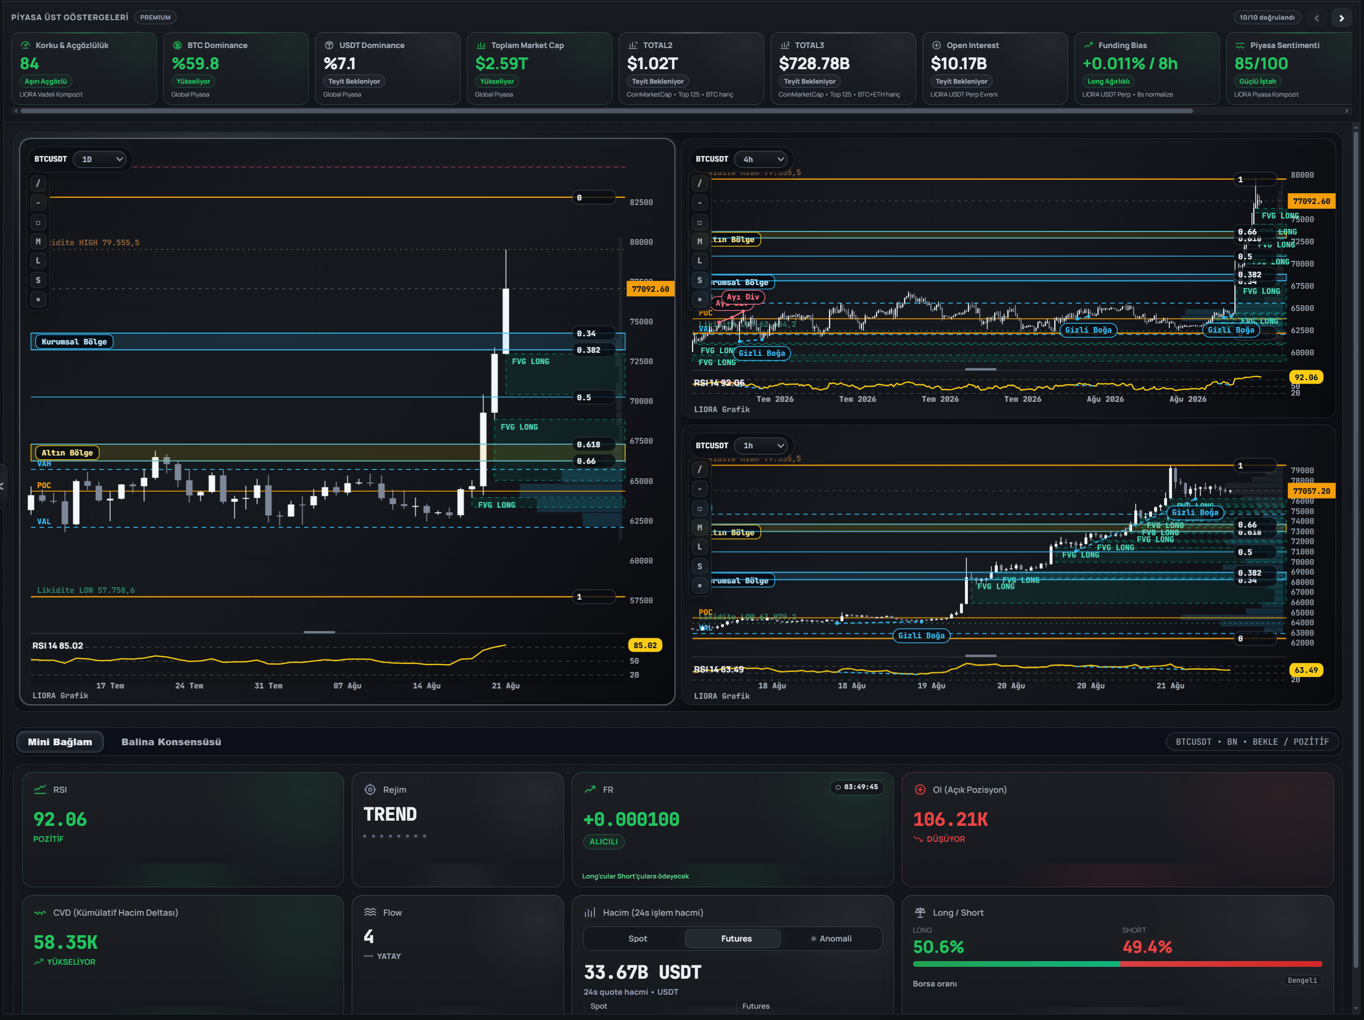Select the trend line tool on 1D chart
1364x1020 pixels.
coord(38,183)
